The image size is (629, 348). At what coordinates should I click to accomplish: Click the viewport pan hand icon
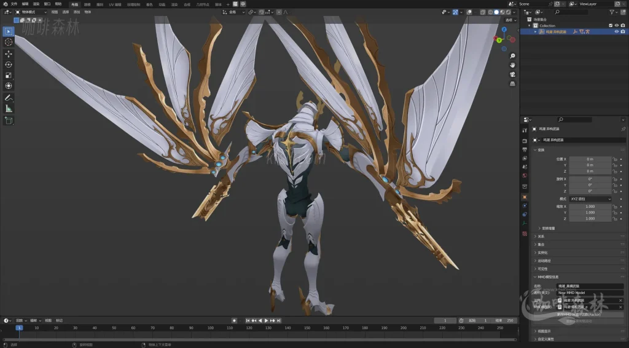512,65
